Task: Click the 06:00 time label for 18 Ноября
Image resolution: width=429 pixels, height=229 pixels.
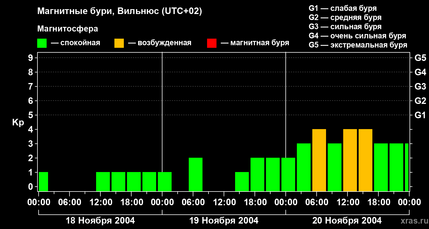Action: pos(69,202)
